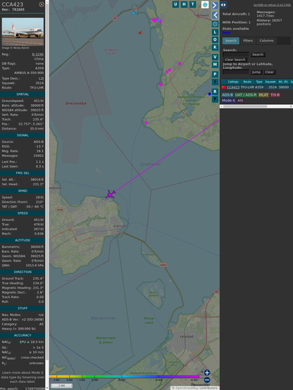The height and width of the screenshot is (390, 293).
Task: Open the Stats available here link
Action: point(226,32)
